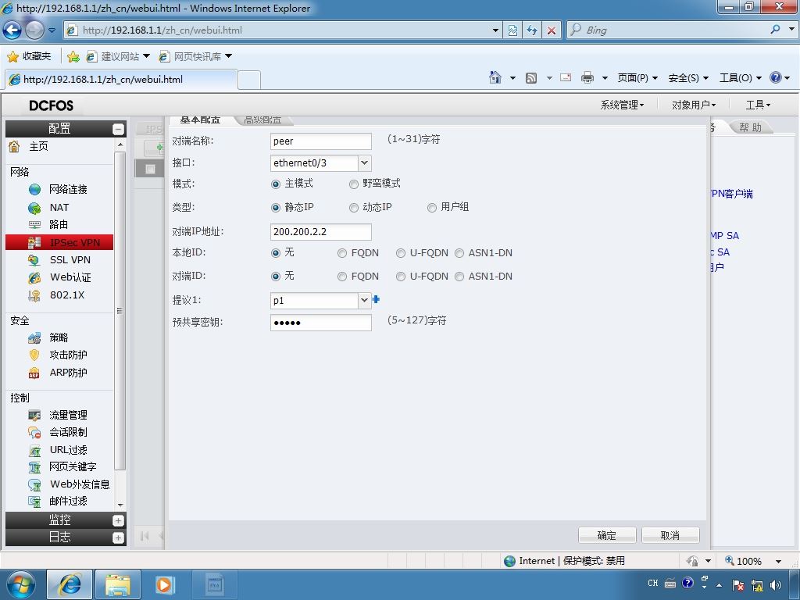Open the 帮助 tab on right
Viewport: 800px width, 600px height.
point(750,127)
